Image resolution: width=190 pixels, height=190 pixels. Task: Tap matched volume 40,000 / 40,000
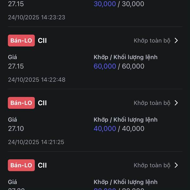pos(119,129)
